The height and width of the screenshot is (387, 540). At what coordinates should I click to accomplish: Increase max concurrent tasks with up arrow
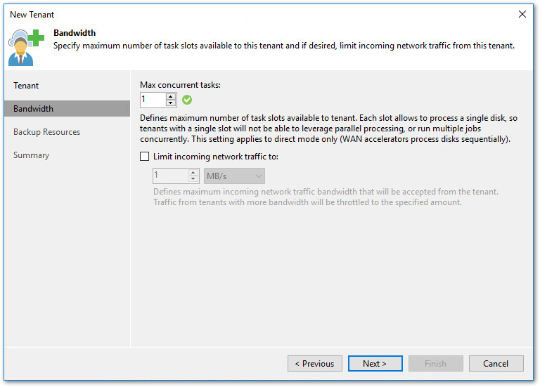tap(171, 96)
